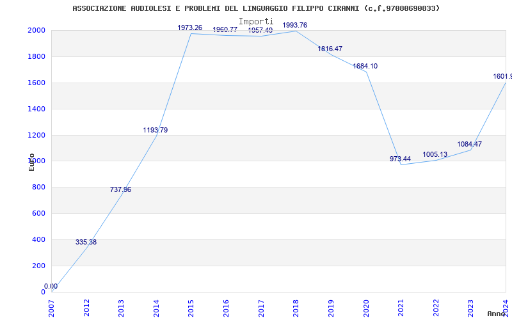Select the 1973.26 value label

[189, 28]
